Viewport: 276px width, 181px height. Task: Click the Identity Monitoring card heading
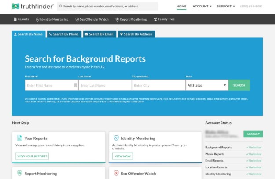pyautogui.click(x=138, y=138)
